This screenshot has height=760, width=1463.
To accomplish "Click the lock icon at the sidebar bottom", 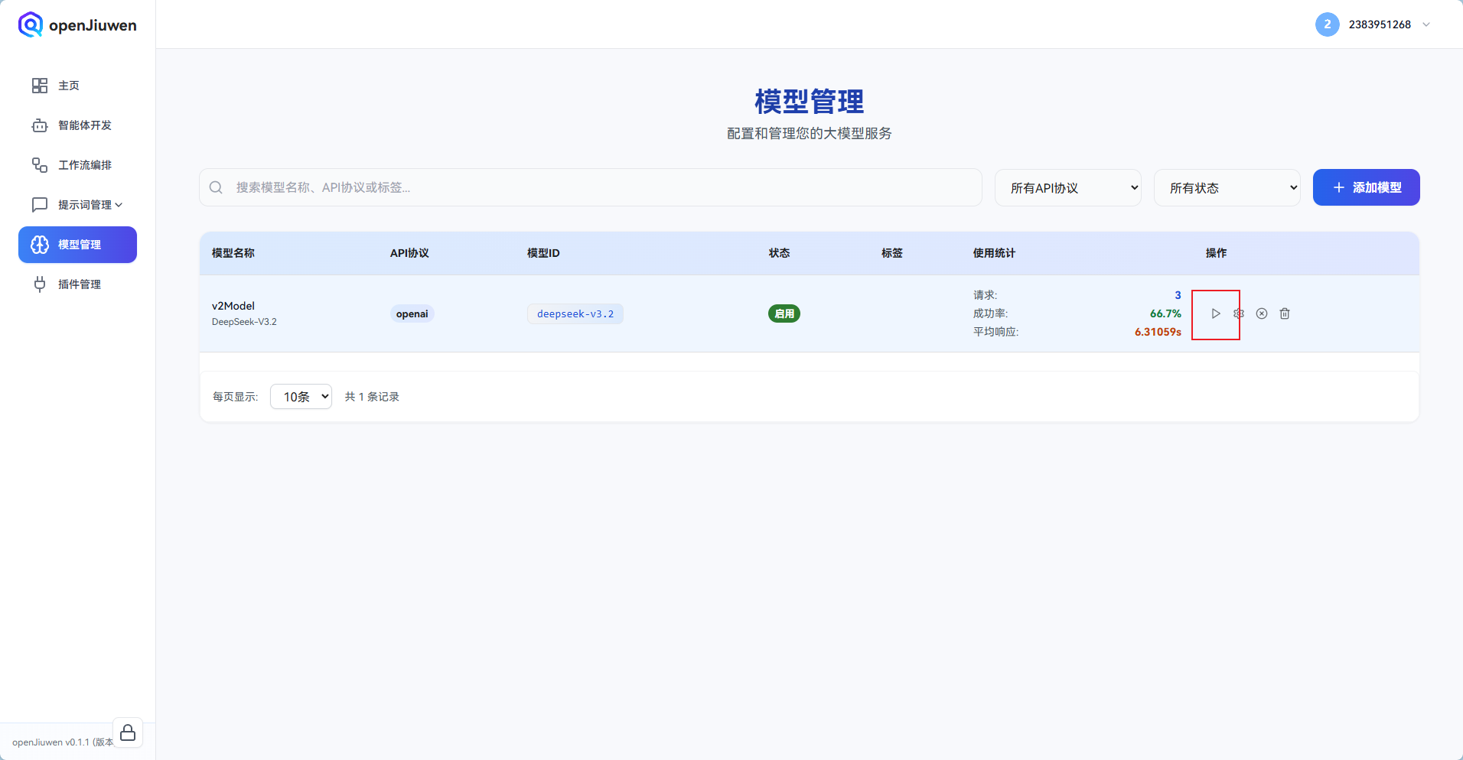I will coord(128,732).
